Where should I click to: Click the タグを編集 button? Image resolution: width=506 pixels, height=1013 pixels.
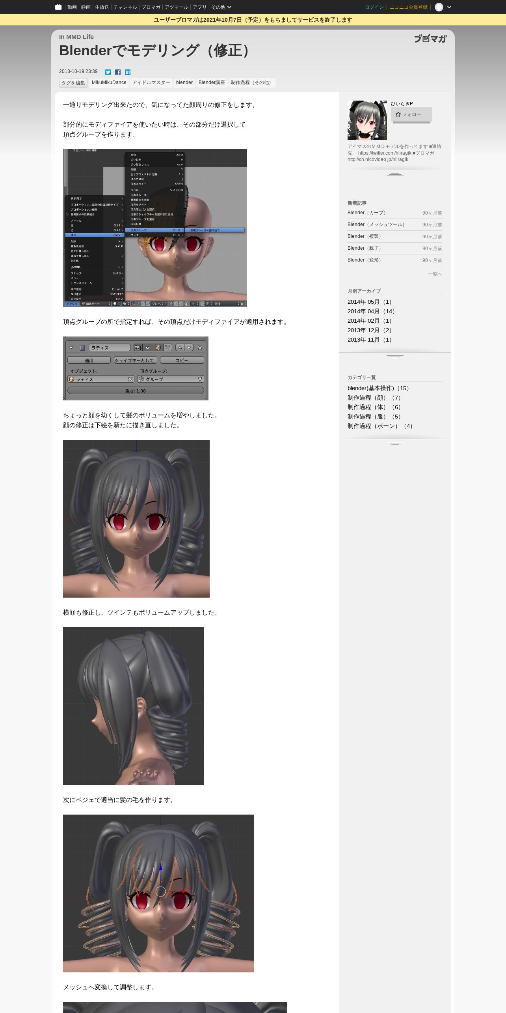(x=73, y=83)
